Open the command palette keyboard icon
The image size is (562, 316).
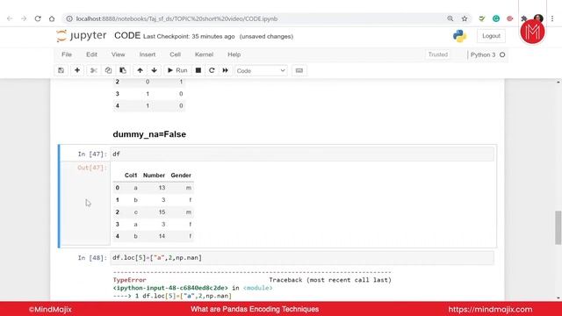click(299, 70)
